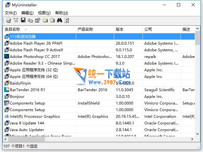203x152 pixels.
Task: Open the 帮助(H) menu
Action: click(x=62, y=13)
